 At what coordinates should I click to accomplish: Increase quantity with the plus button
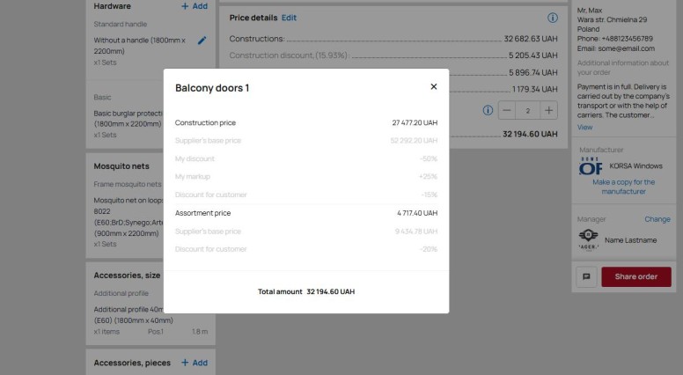(x=549, y=110)
